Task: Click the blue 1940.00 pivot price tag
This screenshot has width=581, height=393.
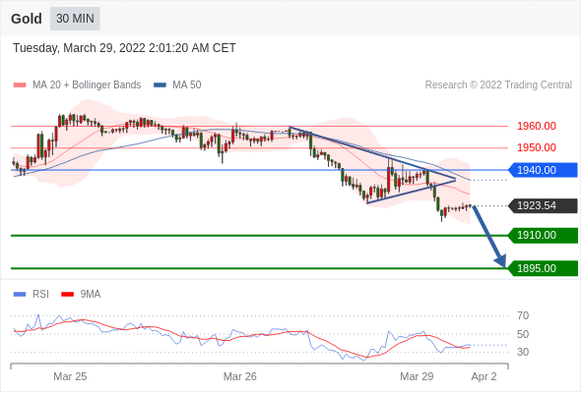Action: point(543,170)
